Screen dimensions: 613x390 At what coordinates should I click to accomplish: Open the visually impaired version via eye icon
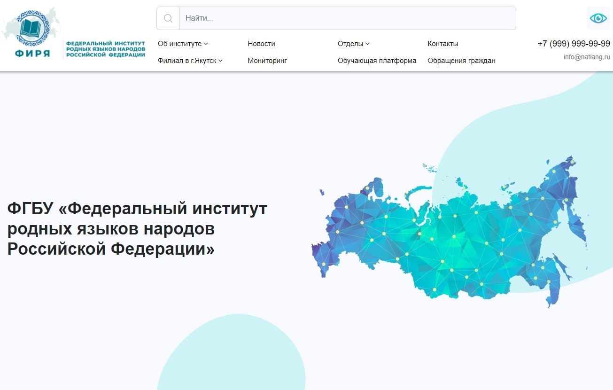pos(597,18)
